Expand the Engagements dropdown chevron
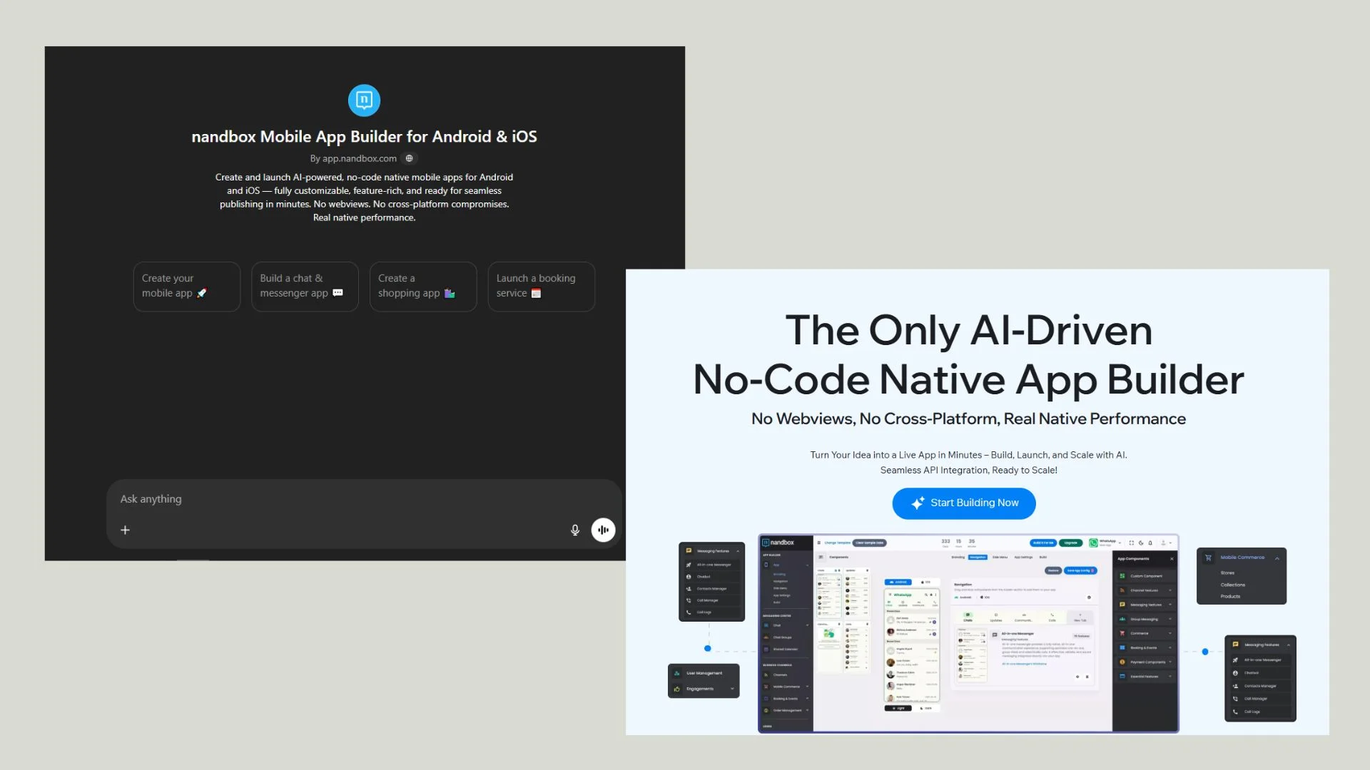Screen dimensions: 1370x770 click(x=732, y=689)
